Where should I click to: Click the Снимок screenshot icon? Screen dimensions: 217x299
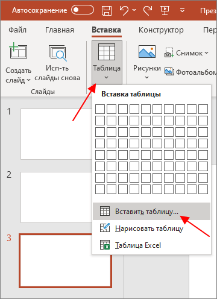(x=169, y=52)
